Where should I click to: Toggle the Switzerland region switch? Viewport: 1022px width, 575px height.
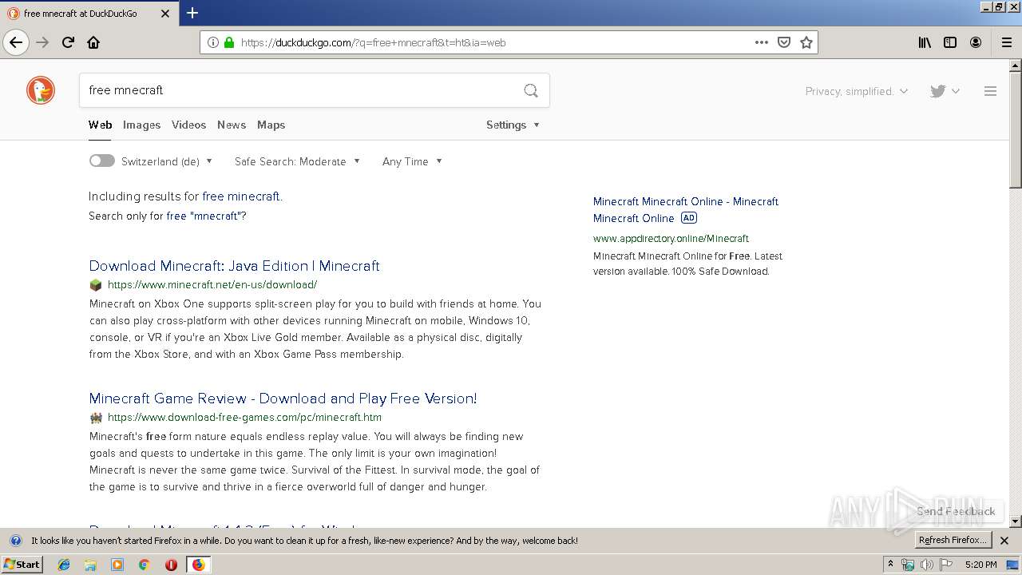pyautogui.click(x=101, y=161)
